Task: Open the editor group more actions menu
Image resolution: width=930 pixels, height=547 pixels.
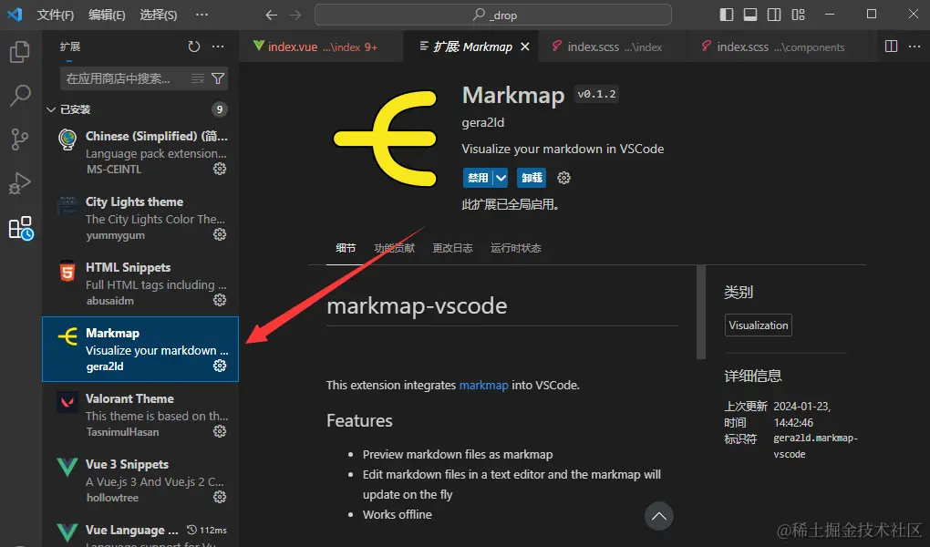Action: [x=914, y=46]
